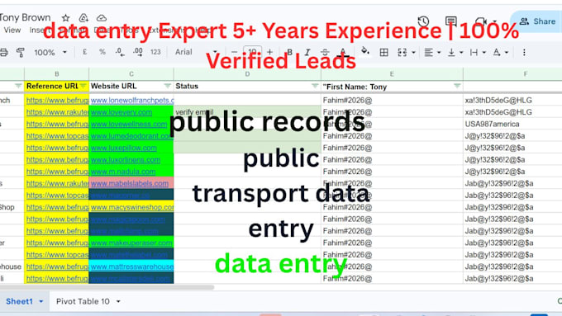Screen dimensions: 562x316
Task: Click the move to Drive icon
Action: coord(83,18)
